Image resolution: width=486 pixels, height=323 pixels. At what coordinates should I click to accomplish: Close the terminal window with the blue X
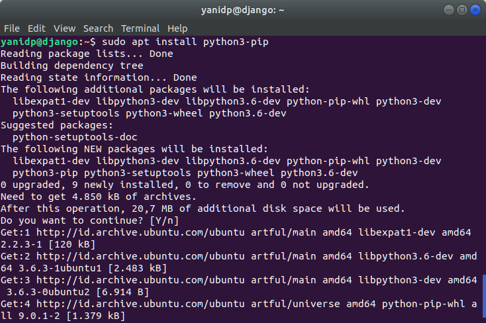click(475, 10)
